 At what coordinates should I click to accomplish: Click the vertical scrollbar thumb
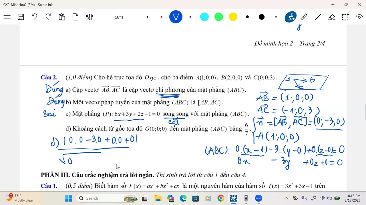pyautogui.click(x=365, y=112)
